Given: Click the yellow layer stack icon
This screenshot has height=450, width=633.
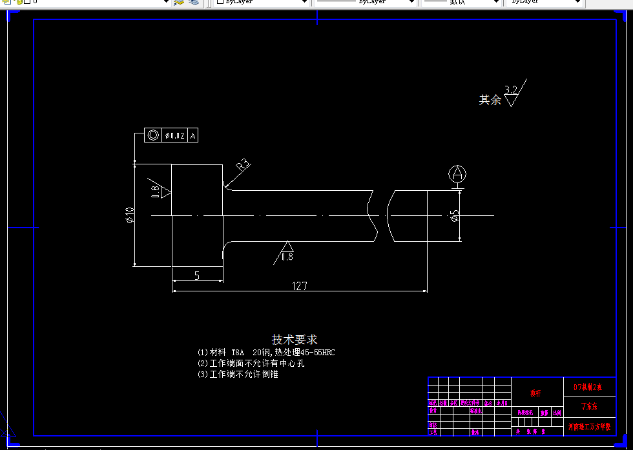Looking at the screenshot, I should [178, 2].
